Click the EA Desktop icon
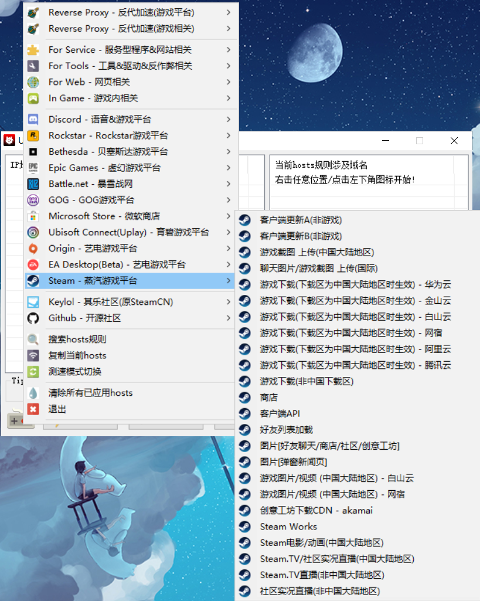480x601 pixels. 33,264
